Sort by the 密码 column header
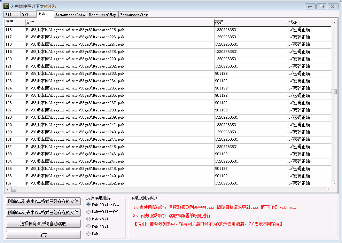Image resolution: width=342 pixels, height=243 pixels. pos(251,23)
